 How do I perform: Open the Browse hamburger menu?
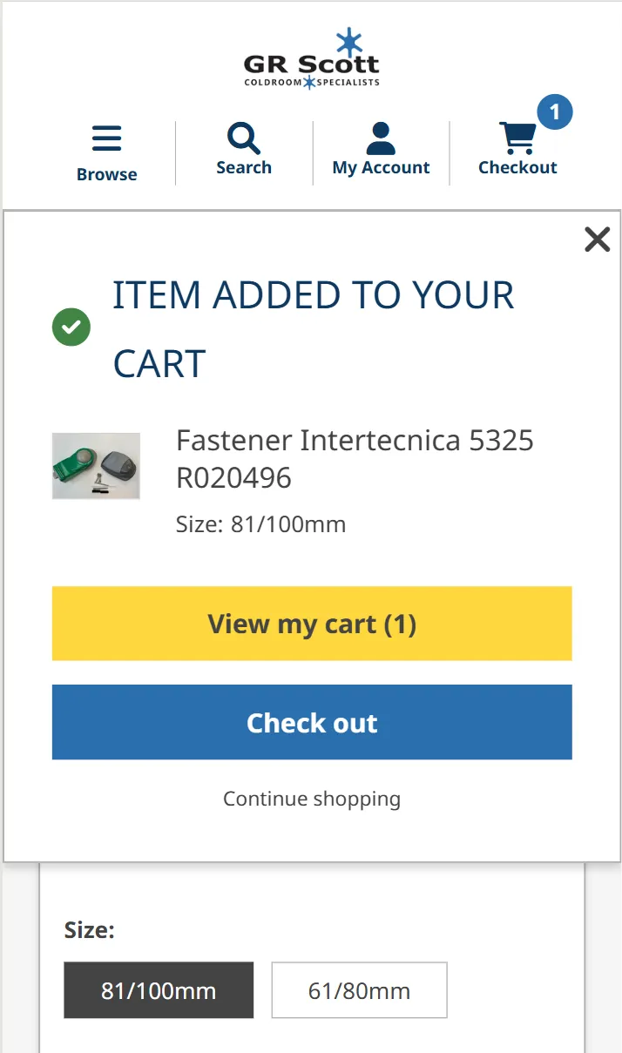pos(106,138)
